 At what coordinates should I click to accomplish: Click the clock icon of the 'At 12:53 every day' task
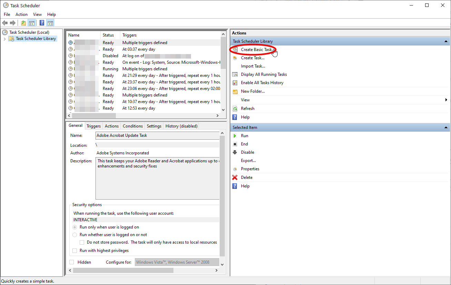pyautogui.click(x=71, y=108)
